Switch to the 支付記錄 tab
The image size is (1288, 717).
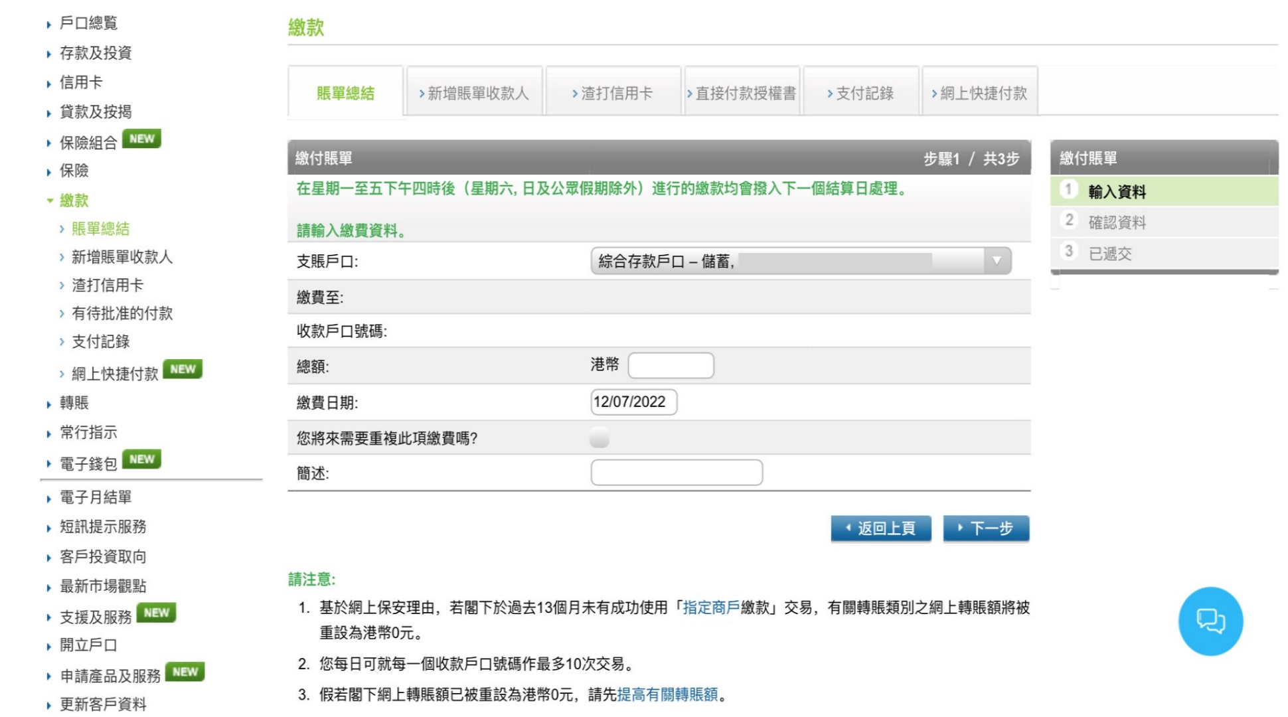(x=859, y=92)
